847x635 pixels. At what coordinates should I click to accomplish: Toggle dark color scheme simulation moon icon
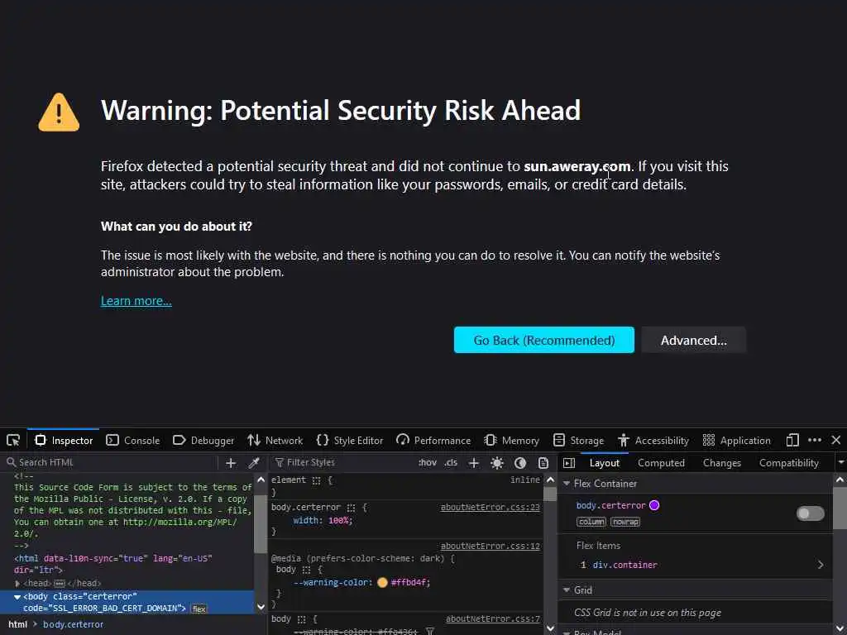520,463
